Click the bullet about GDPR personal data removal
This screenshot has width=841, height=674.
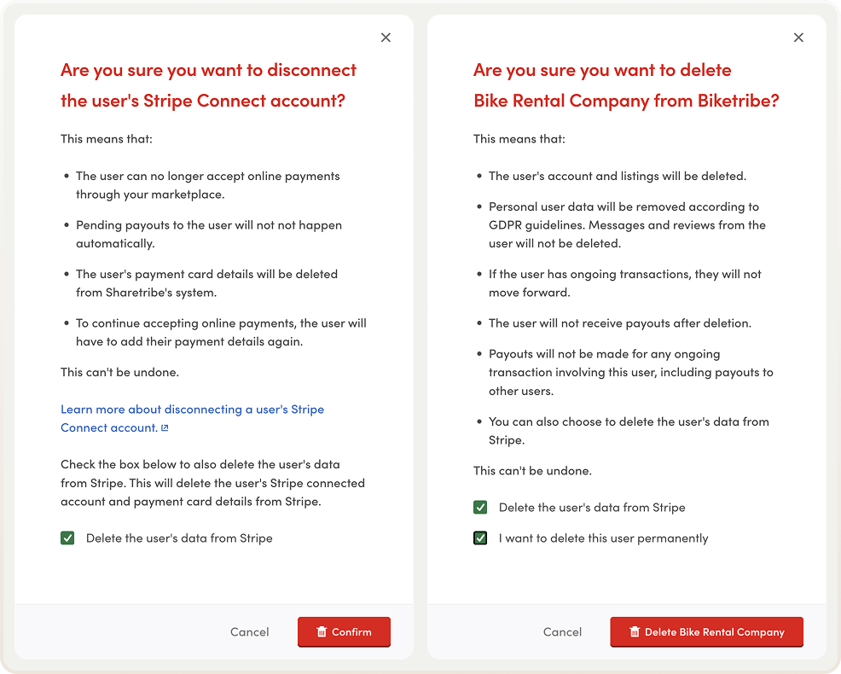(629, 225)
